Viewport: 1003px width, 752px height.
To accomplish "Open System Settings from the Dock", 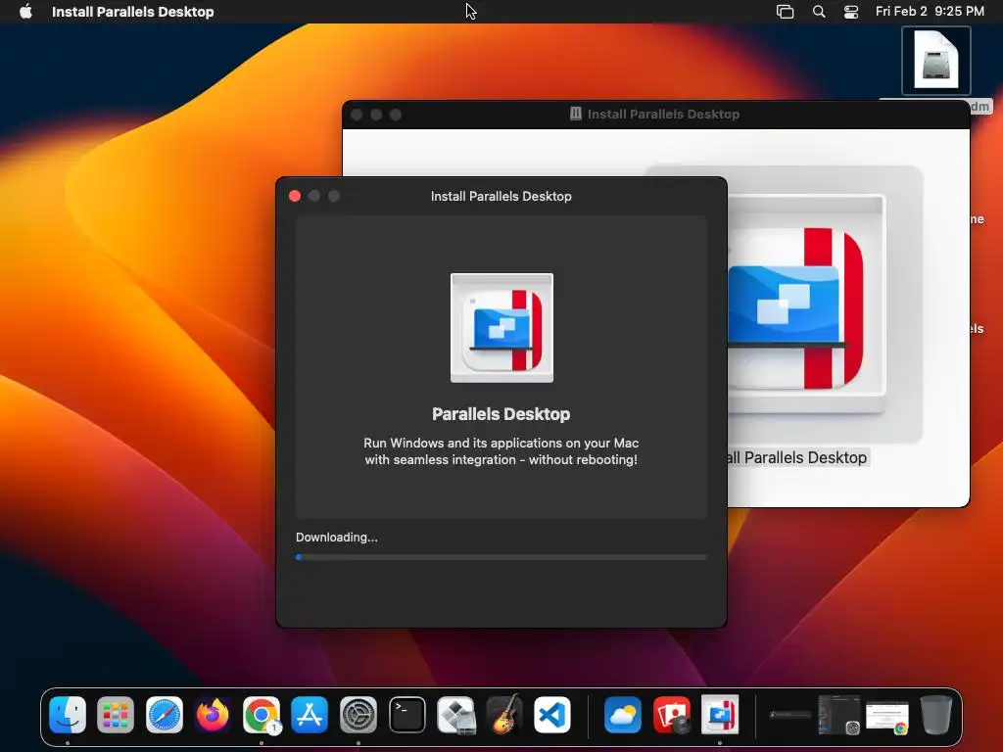I will 358,714.
